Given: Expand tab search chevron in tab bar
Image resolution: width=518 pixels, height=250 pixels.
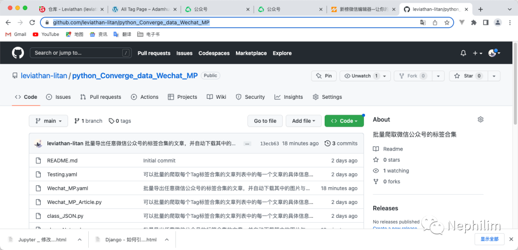Looking at the screenshot, I should pyautogui.click(x=509, y=9).
